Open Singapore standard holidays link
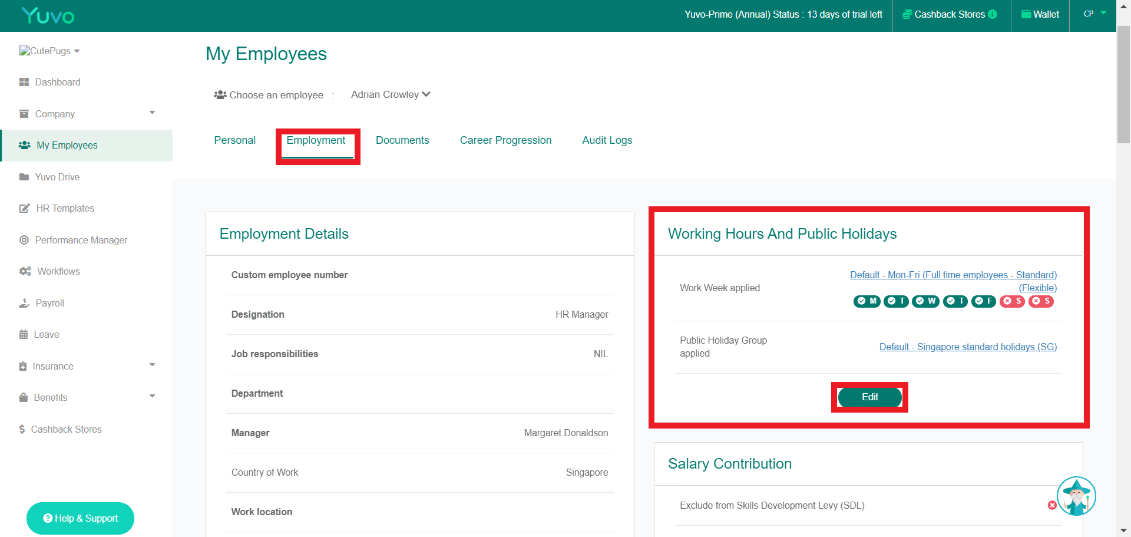This screenshot has width=1131, height=537. [968, 347]
